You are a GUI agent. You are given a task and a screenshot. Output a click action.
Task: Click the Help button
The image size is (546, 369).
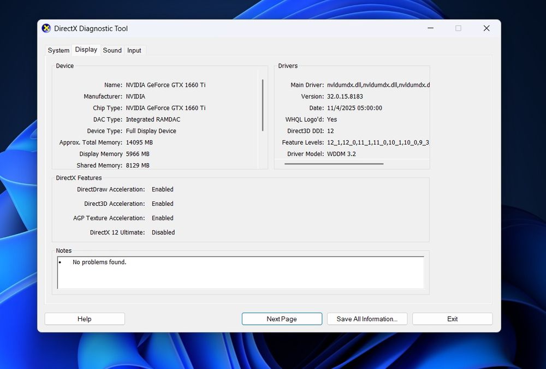pyautogui.click(x=85, y=319)
